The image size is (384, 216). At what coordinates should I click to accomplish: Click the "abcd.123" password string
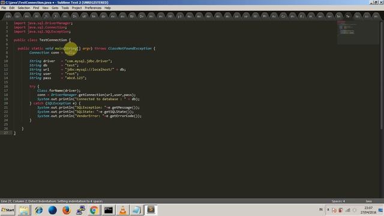(75, 78)
